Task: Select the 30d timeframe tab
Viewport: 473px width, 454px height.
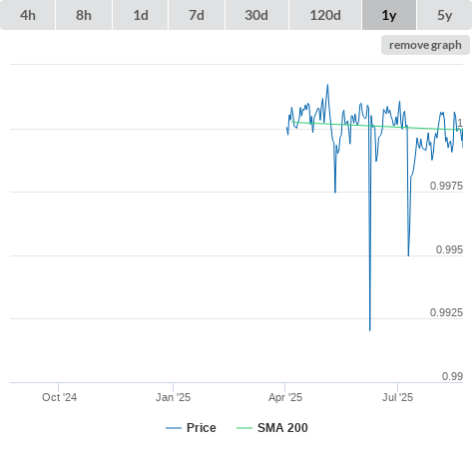Action: click(x=256, y=15)
